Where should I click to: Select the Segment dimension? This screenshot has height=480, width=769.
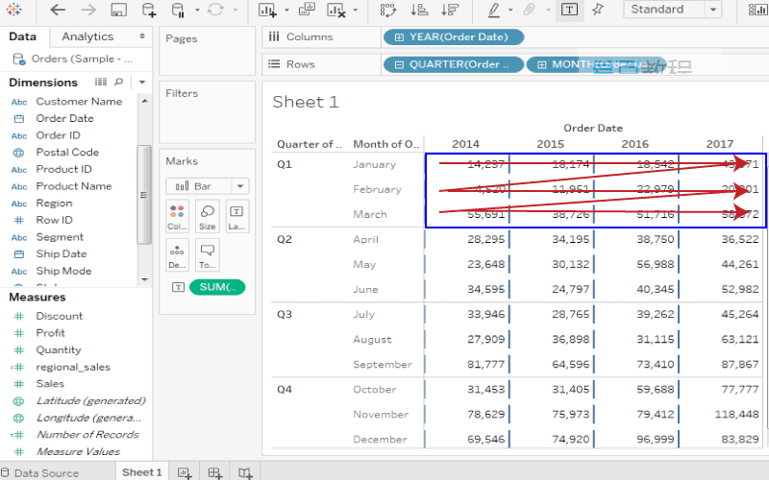pyautogui.click(x=60, y=237)
